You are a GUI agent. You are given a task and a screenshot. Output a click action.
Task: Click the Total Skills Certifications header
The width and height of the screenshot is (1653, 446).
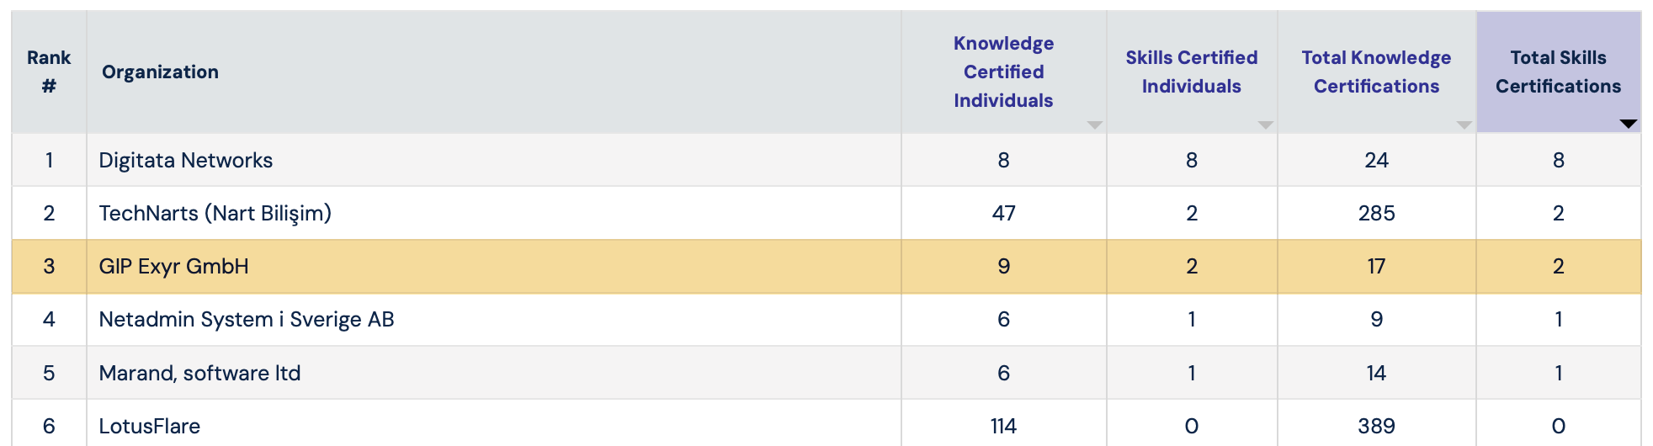tap(1558, 72)
